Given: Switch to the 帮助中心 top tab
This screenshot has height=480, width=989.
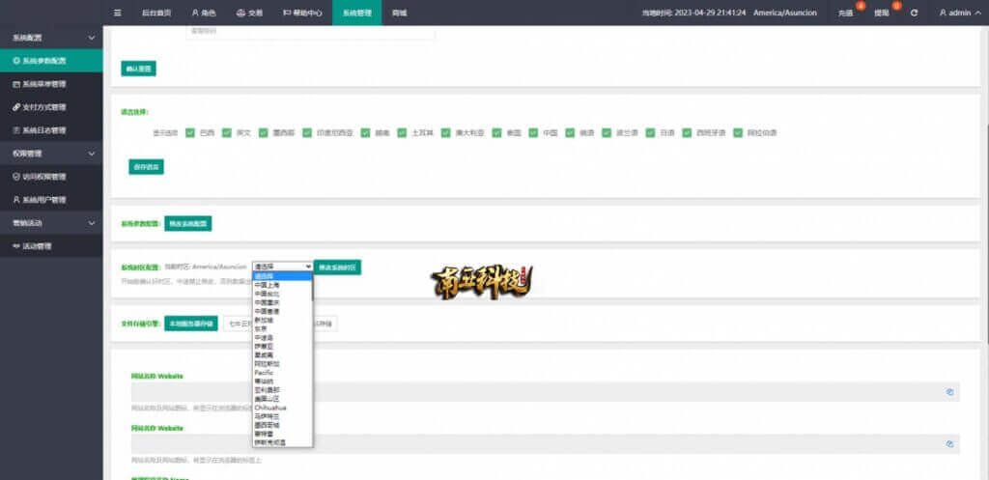Looking at the screenshot, I should point(301,13).
